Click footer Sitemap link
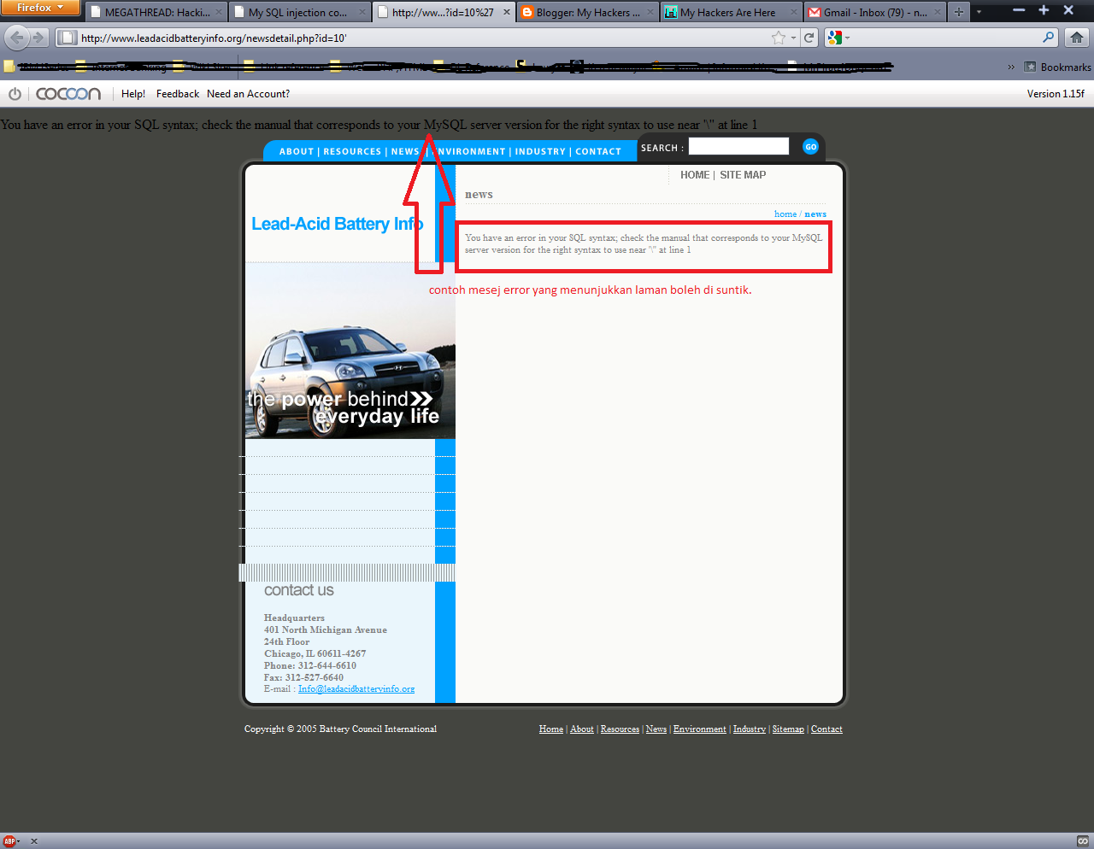1094x849 pixels. tap(788, 729)
